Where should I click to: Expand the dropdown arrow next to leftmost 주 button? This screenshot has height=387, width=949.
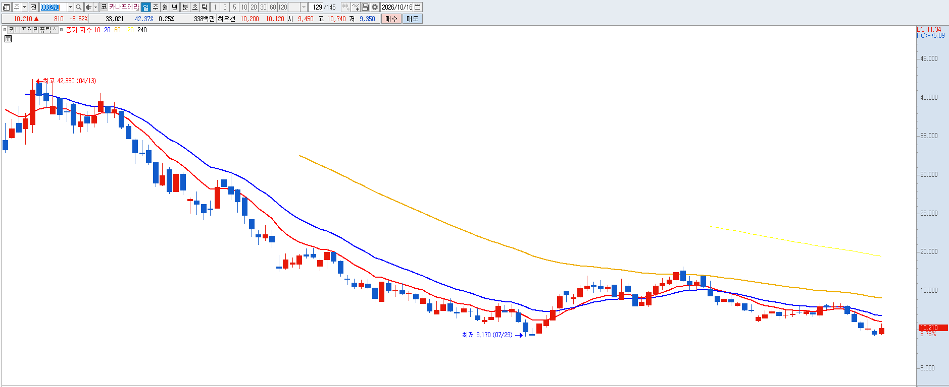coord(24,7)
